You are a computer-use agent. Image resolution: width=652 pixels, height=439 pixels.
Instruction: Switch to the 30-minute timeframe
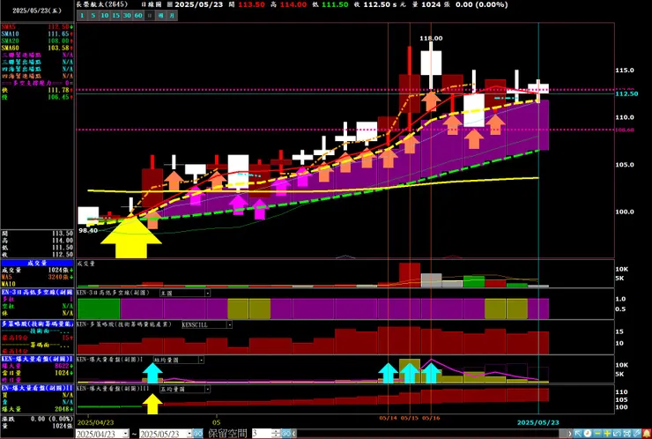[127, 15]
